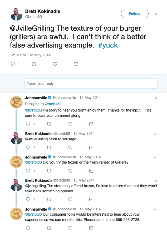Click @brettk80 in 'Replying to' line
The image size is (167, 232).
[x=53, y=104]
